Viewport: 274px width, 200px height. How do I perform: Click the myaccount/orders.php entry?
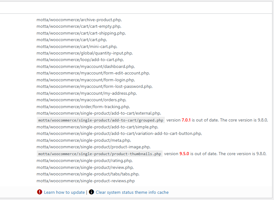[x=81, y=100]
